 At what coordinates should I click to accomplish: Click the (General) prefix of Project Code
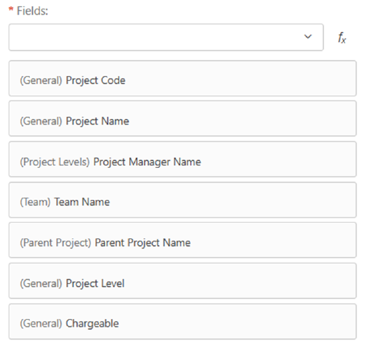point(41,81)
